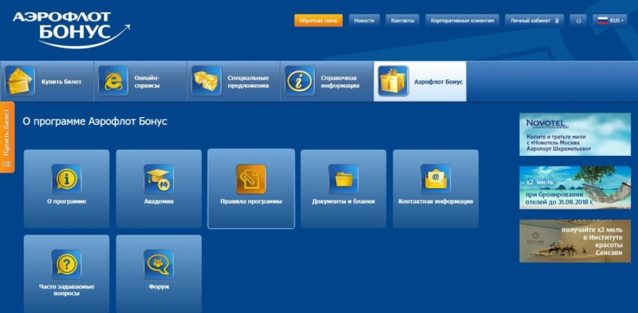Open the Форум chat bubbles icon
Image resolution: width=638 pixels, height=313 pixels.
coord(159,265)
